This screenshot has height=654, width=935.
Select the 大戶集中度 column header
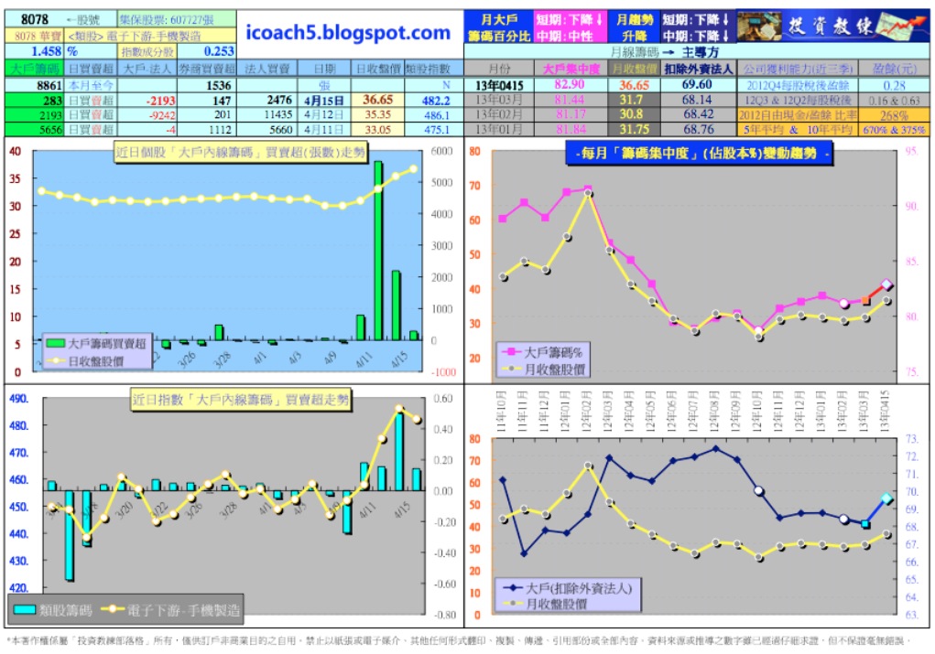point(570,69)
